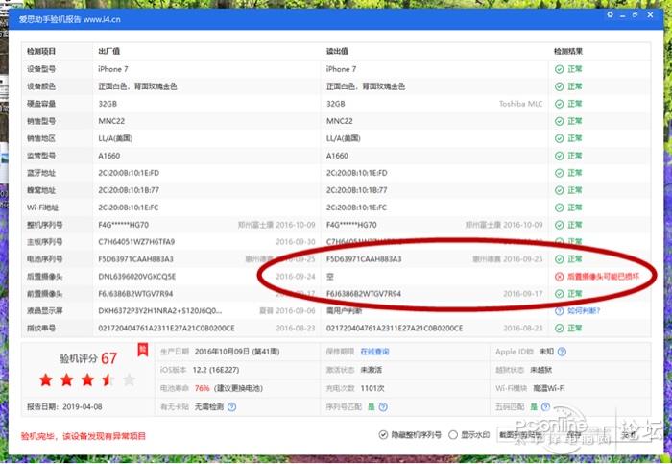Viewport: 672px width, 464px height.
Task: Click the red bookmark badge beside score 67
Action: click(x=143, y=350)
